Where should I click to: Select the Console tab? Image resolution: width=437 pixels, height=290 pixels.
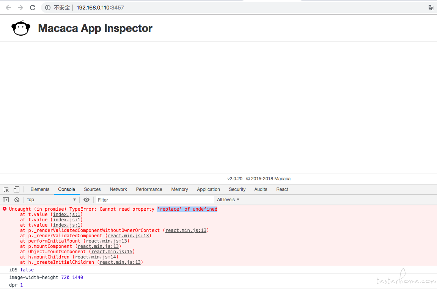coord(67,189)
